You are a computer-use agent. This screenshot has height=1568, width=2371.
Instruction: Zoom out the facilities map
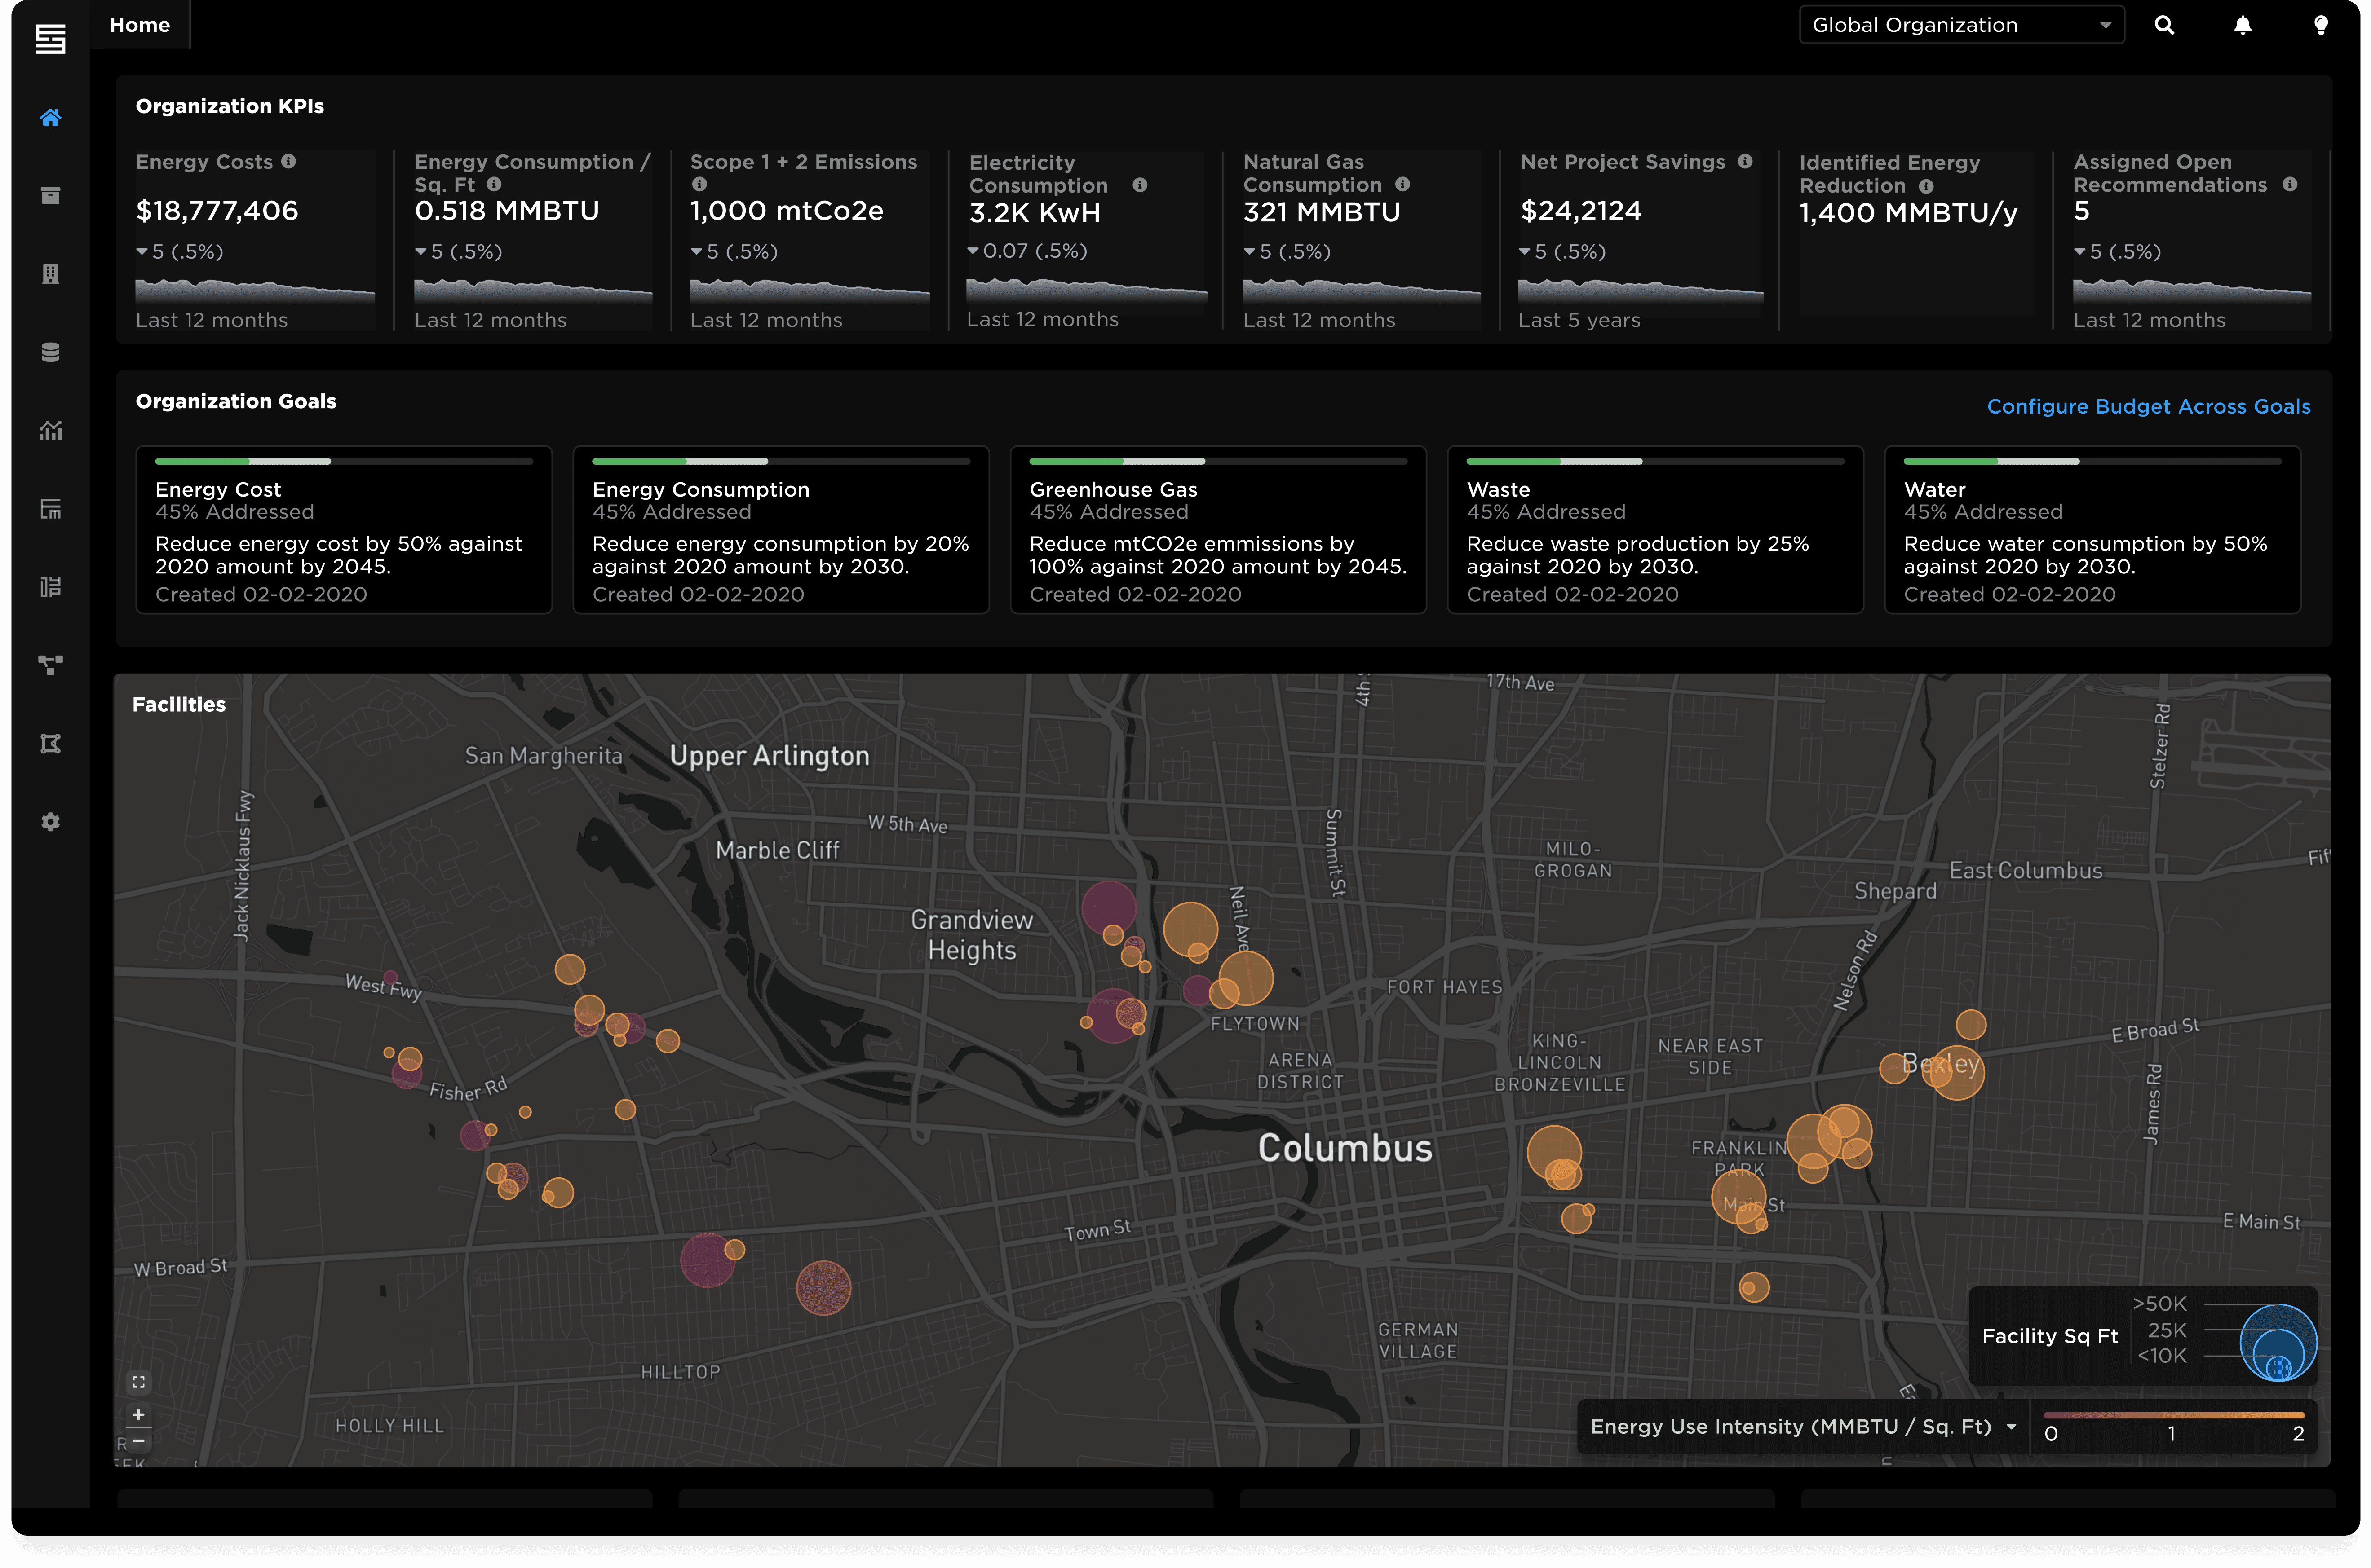pyautogui.click(x=139, y=1441)
